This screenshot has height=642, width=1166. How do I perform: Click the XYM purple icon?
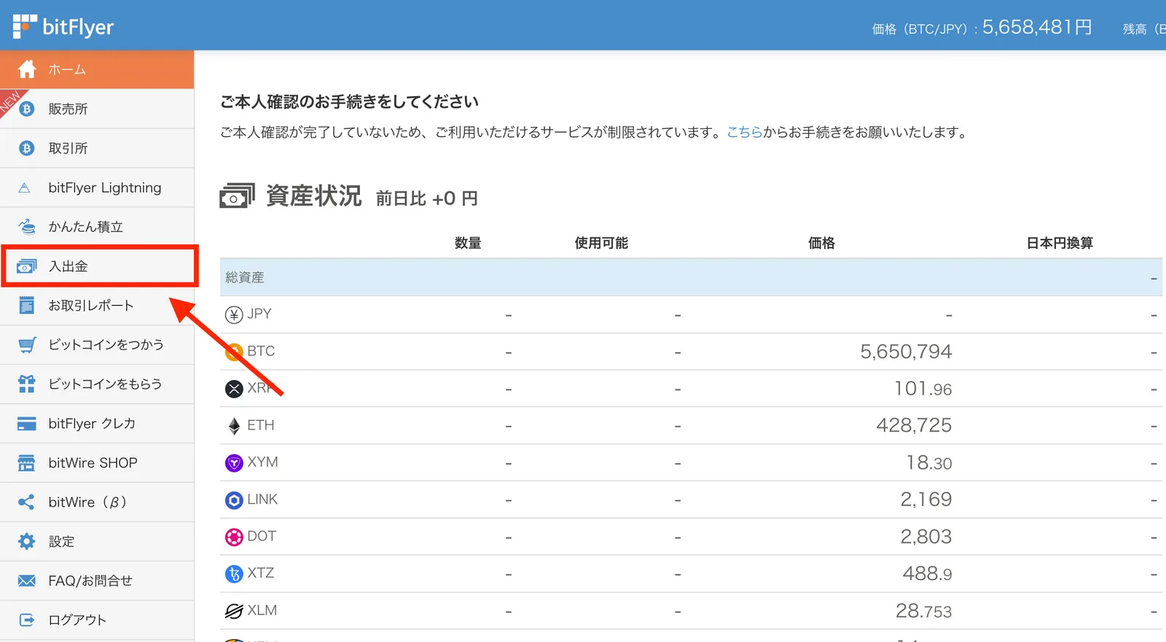click(234, 463)
